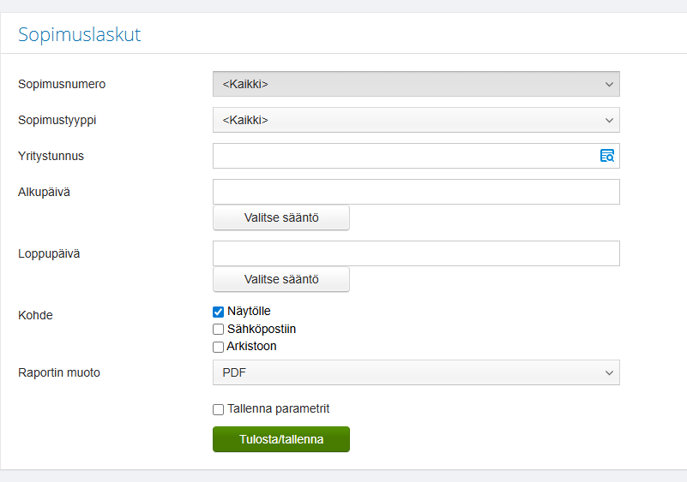Check the Tallenna parametrit option
This screenshot has width=687, height=482.
(x=218, y=409)
